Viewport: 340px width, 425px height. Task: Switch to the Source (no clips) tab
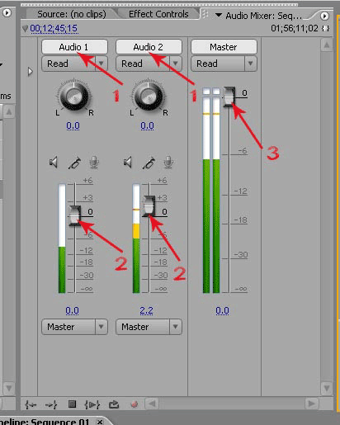[72, 14]
